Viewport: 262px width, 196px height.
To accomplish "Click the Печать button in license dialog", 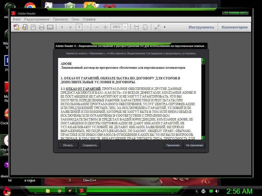I will [68, 145].
